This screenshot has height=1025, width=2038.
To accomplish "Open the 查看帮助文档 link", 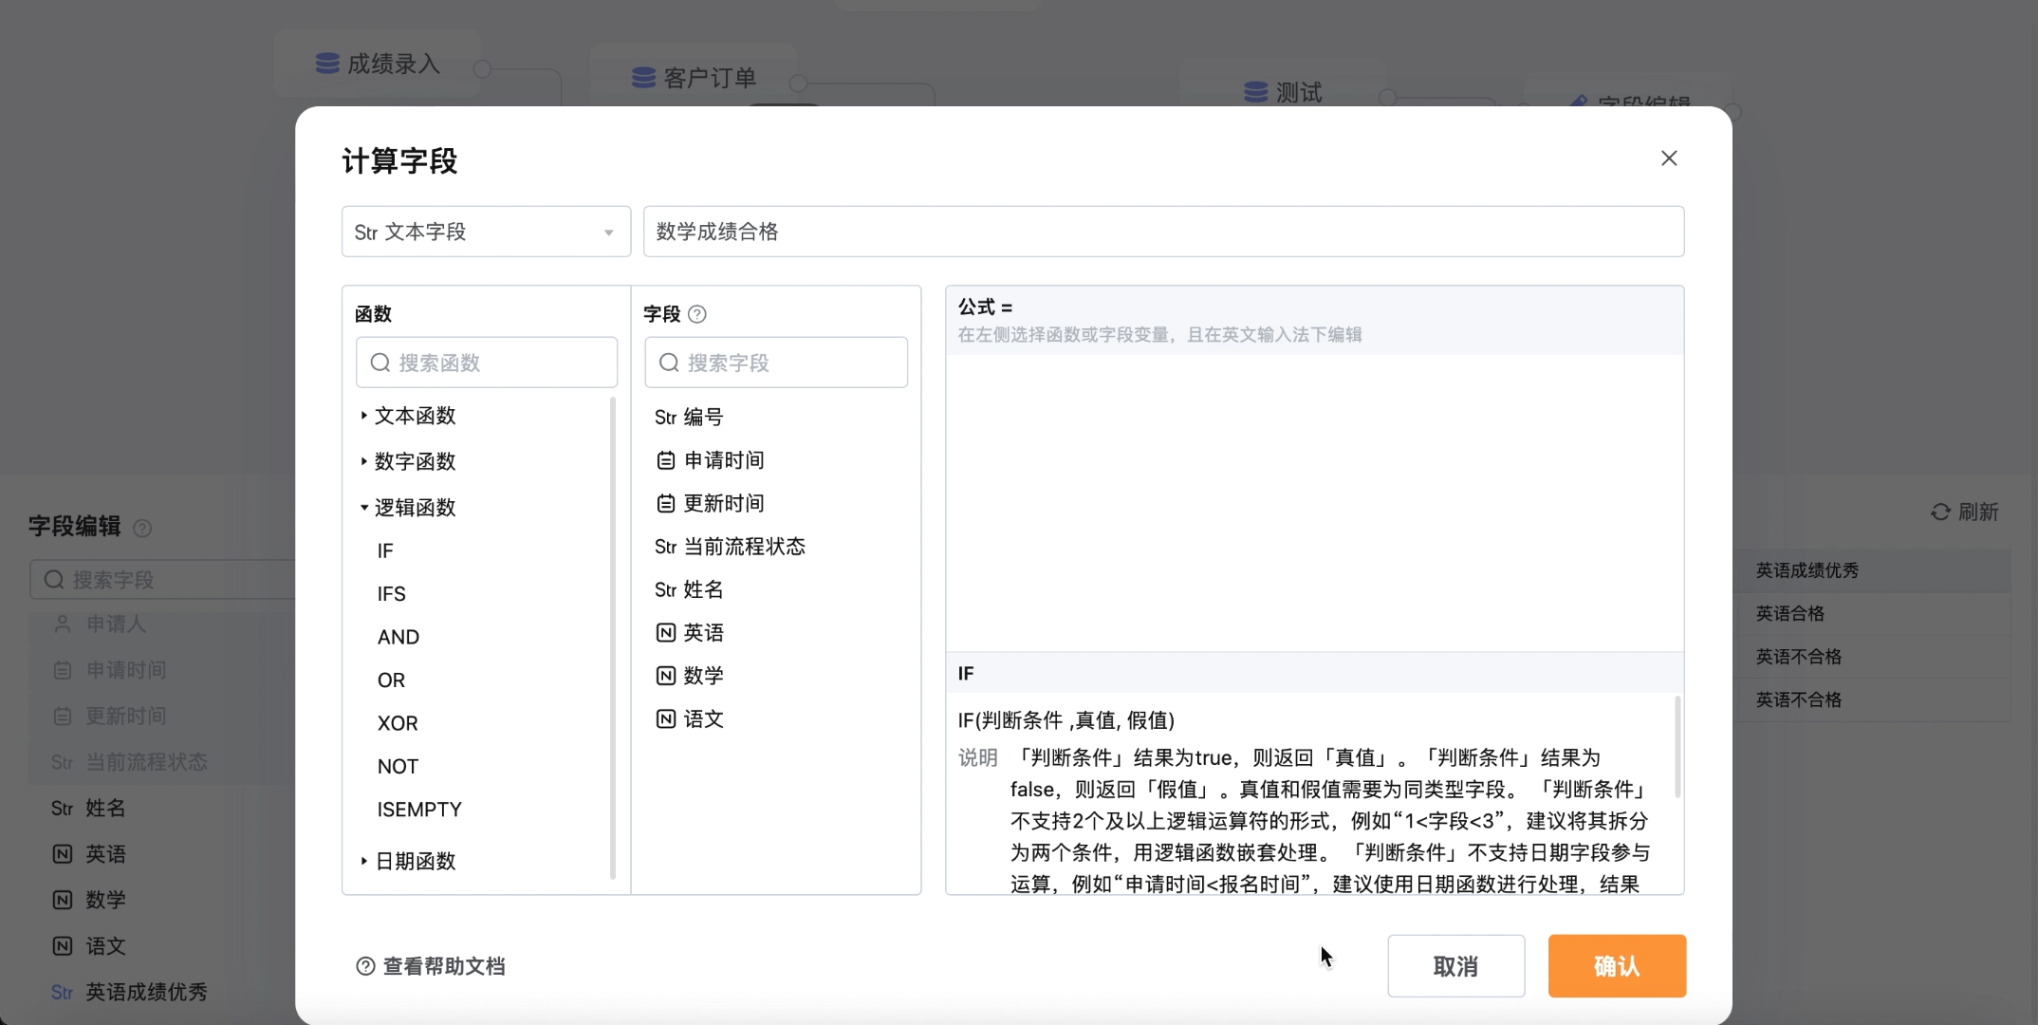I will (x=443, y=966).
